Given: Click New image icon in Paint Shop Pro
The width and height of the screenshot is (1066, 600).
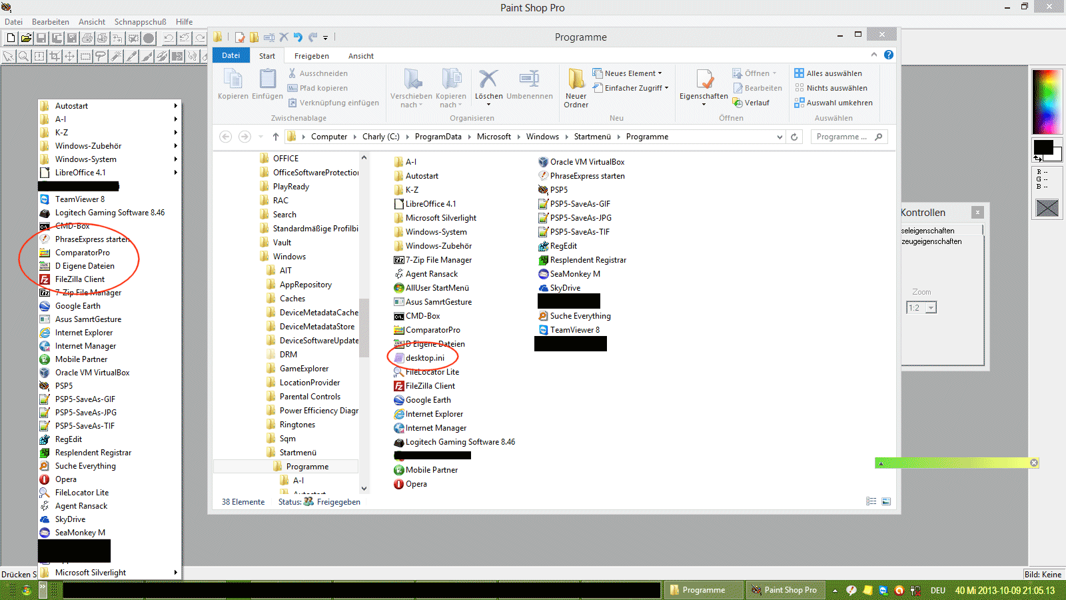Looking at the screenshot, I should 11,38.
